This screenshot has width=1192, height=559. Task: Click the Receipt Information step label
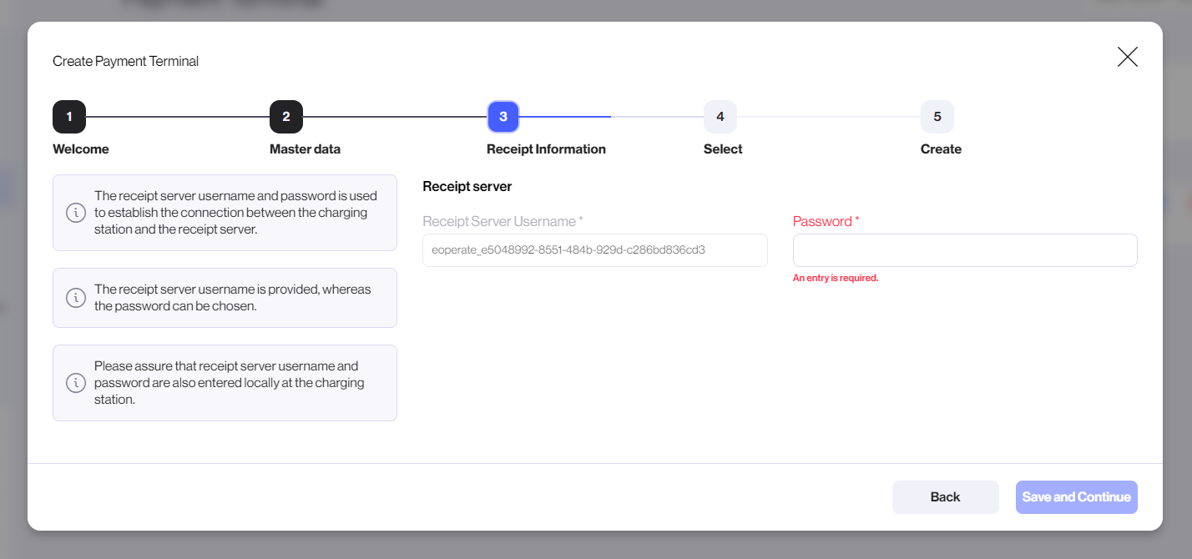pos(546,149)
